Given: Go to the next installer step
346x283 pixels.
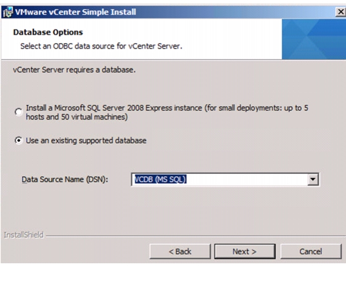Looking at the screenshot, I should pos(245,252).
